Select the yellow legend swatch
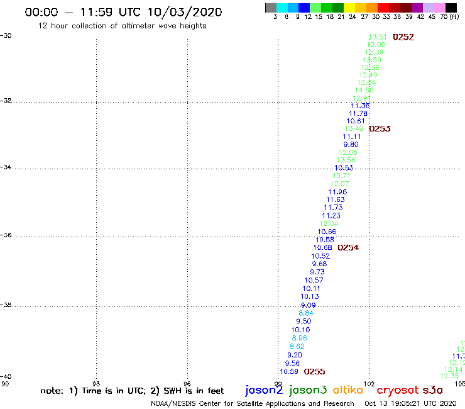 pyautogui.click(x=349, y=8)
